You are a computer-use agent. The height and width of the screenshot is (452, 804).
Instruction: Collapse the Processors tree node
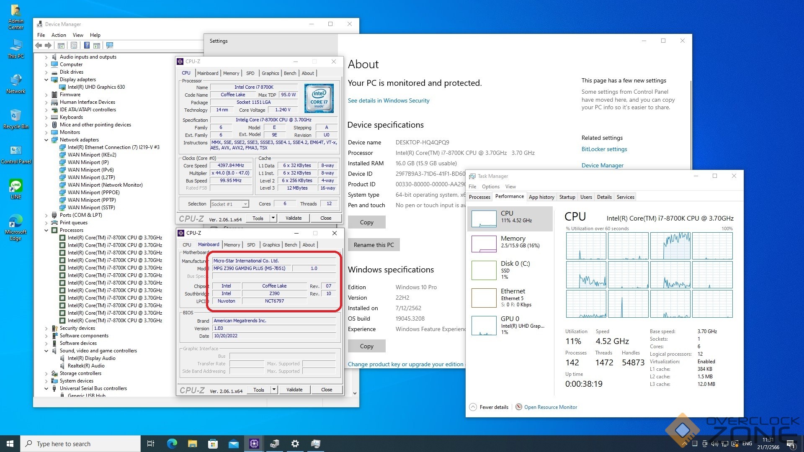tap(46, 230)
